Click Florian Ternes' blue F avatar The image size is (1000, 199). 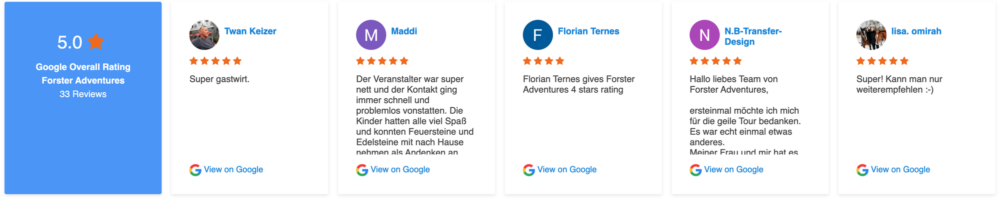(x=538, y=35)
